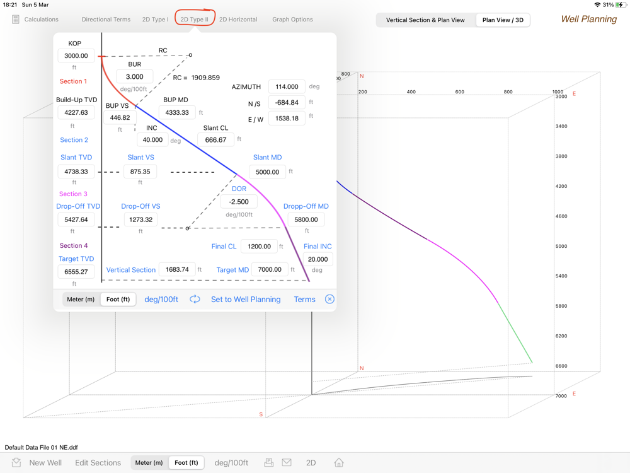
Task: Edit INC field 40.000
Action: point(152,140)
